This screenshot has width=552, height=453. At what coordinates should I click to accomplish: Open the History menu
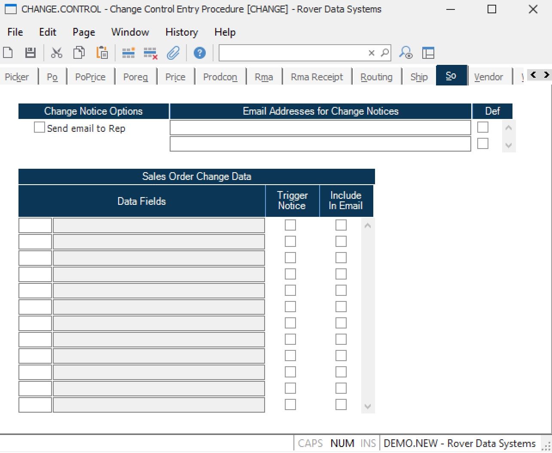tap(181, 32)
